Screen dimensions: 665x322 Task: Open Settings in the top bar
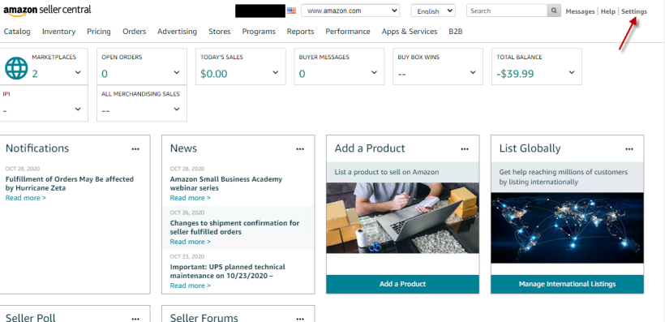634,11
